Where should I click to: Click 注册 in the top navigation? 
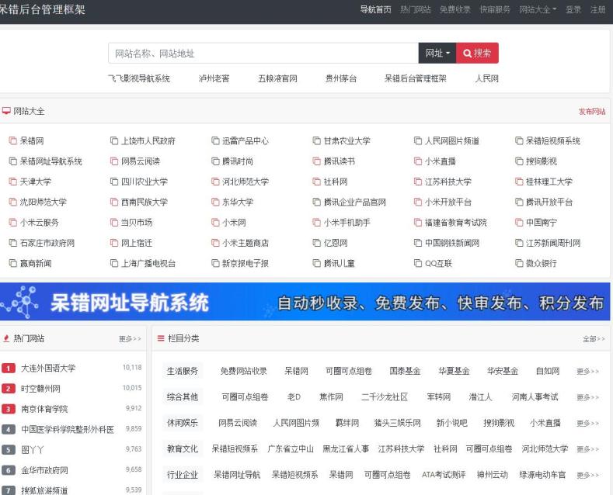click(597, 9)
